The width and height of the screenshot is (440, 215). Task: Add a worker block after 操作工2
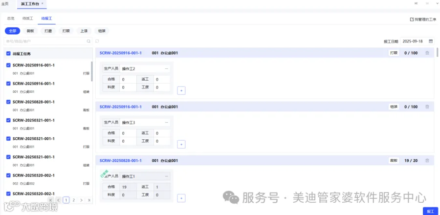pos(181,90)
